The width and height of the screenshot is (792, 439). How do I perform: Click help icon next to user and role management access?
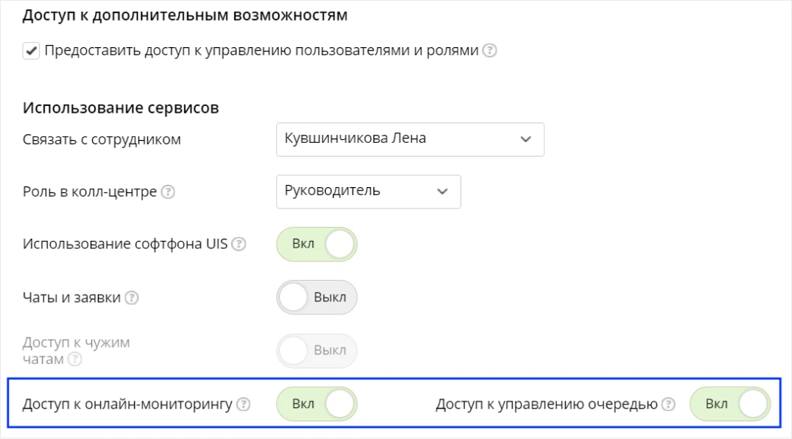[x=489, y=51]
